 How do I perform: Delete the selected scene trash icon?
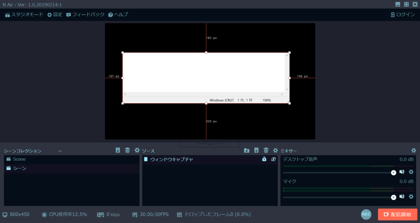coord(128,150)
